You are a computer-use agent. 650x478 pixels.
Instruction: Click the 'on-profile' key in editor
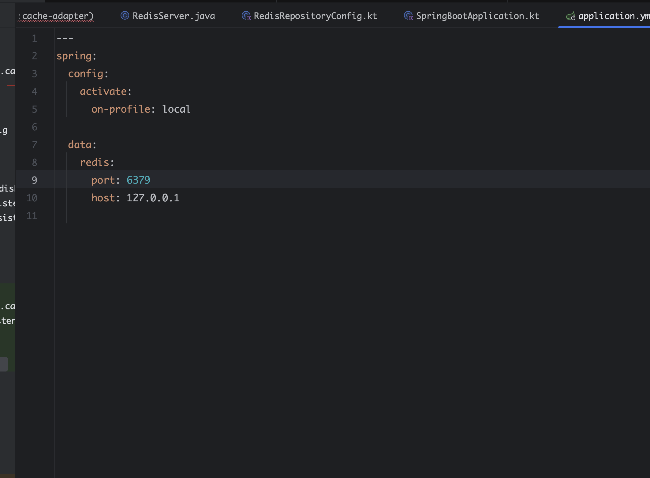pos(121,109)
